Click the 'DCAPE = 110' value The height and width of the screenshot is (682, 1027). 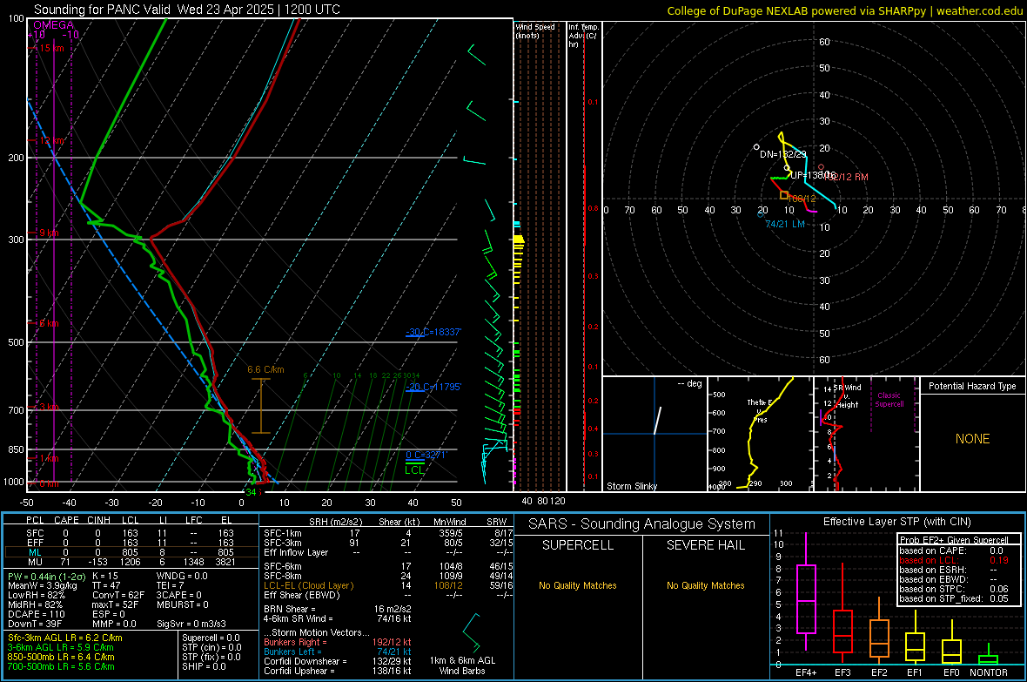tap(35, 614)
